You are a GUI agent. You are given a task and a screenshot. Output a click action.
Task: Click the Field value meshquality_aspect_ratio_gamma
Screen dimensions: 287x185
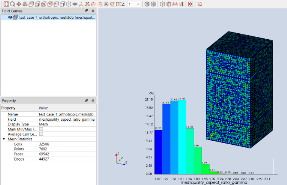click(66, 120)
